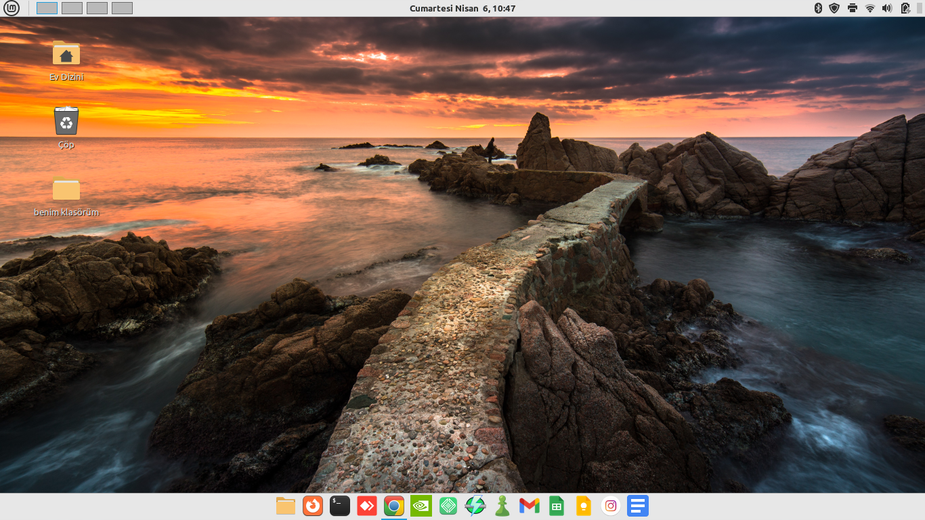Open the sound volume applet
925x520 pixels.
tap(887, 8)
